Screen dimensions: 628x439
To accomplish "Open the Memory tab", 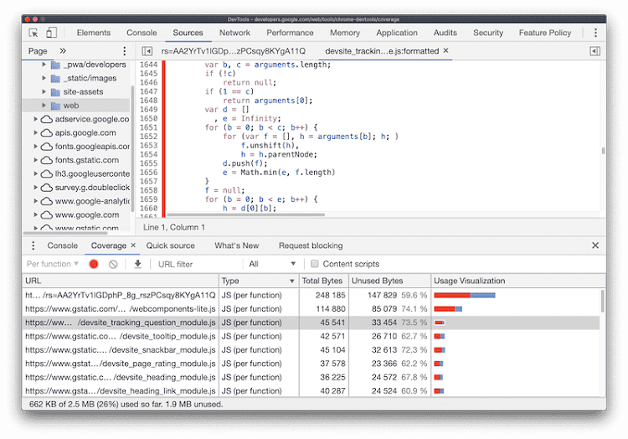I will tap(345, 33).
